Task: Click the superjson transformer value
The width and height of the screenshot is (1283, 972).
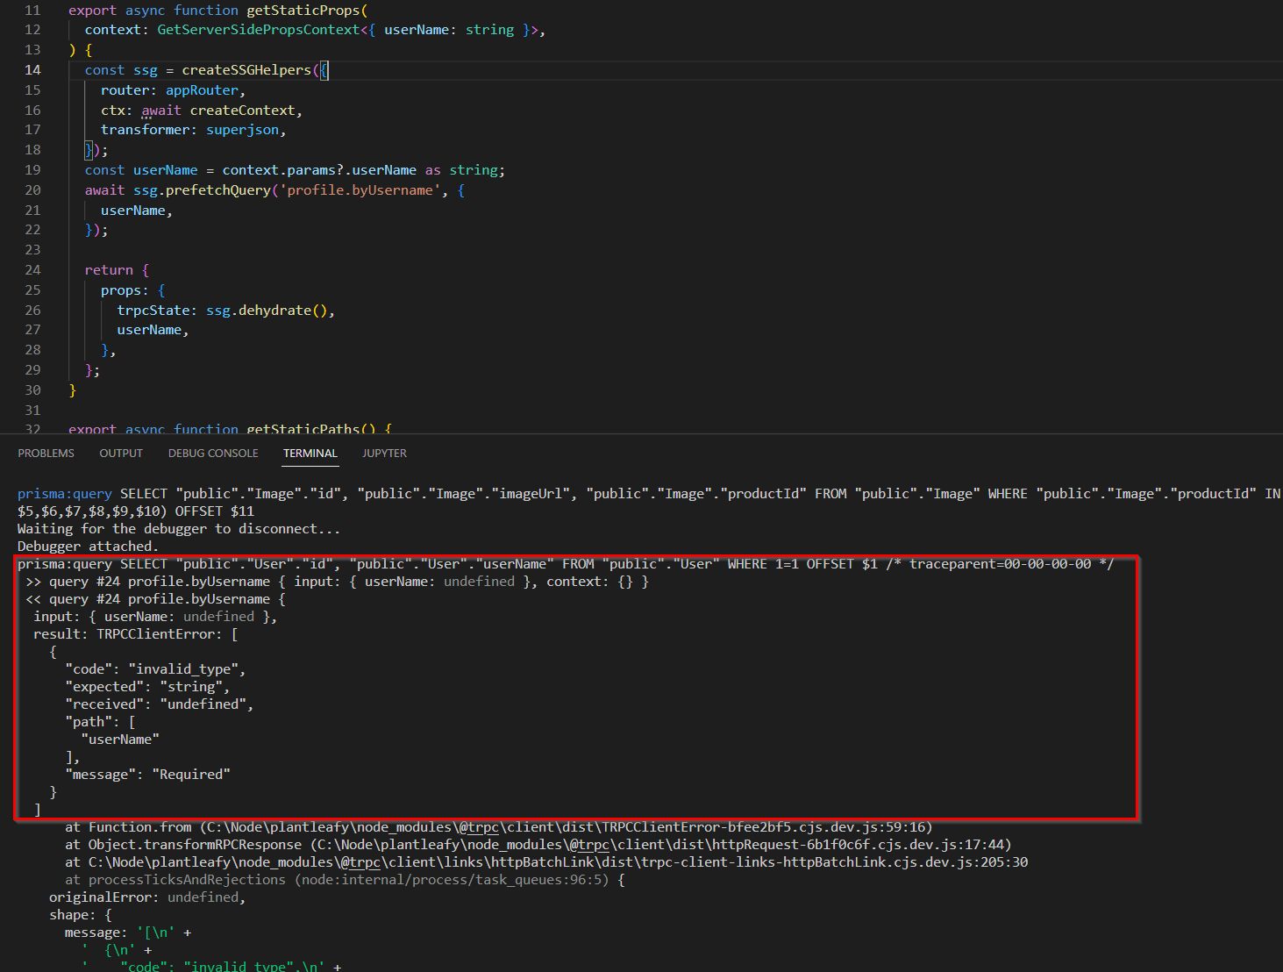Action: click(243, 130)
